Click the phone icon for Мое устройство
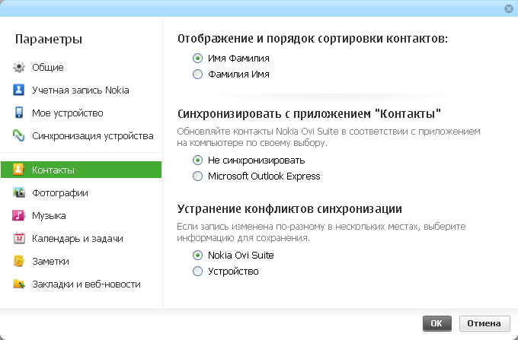The width and height of the screenshot is (518, 340). click(19, 113)
